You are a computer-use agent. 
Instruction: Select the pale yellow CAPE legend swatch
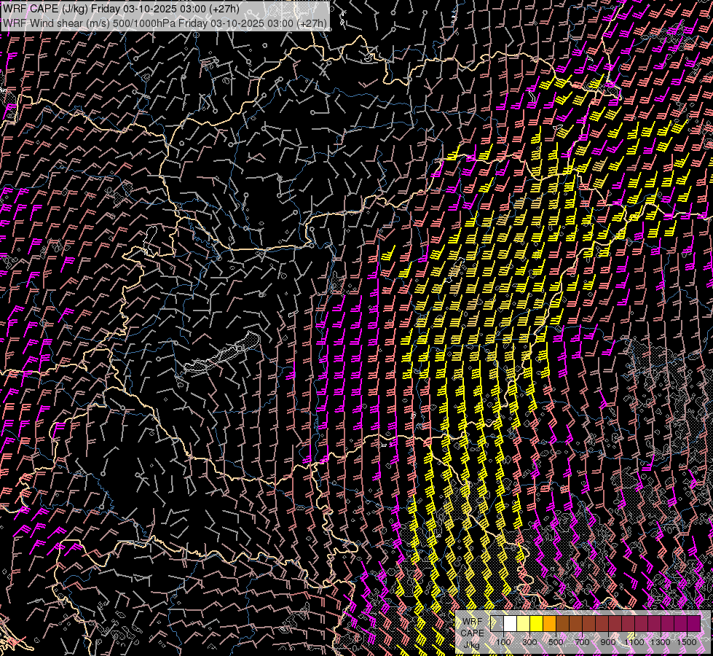524,624
